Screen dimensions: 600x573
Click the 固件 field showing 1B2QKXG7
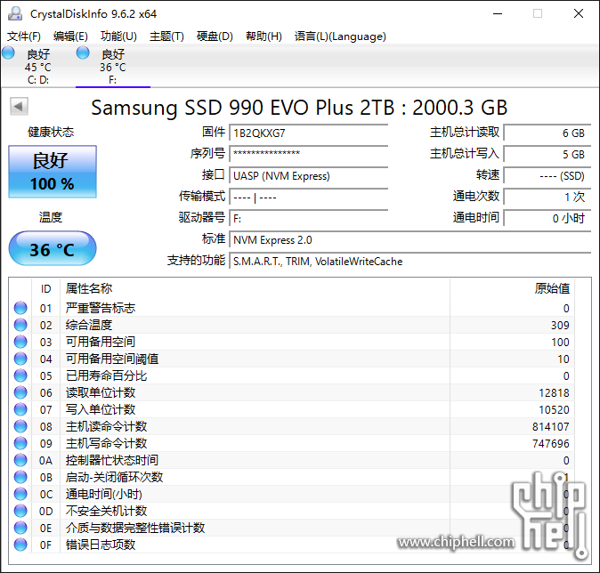tap(308, 133)
